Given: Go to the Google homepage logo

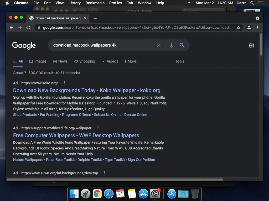Looking at the screenshot, I should click(x=24, y=46).
